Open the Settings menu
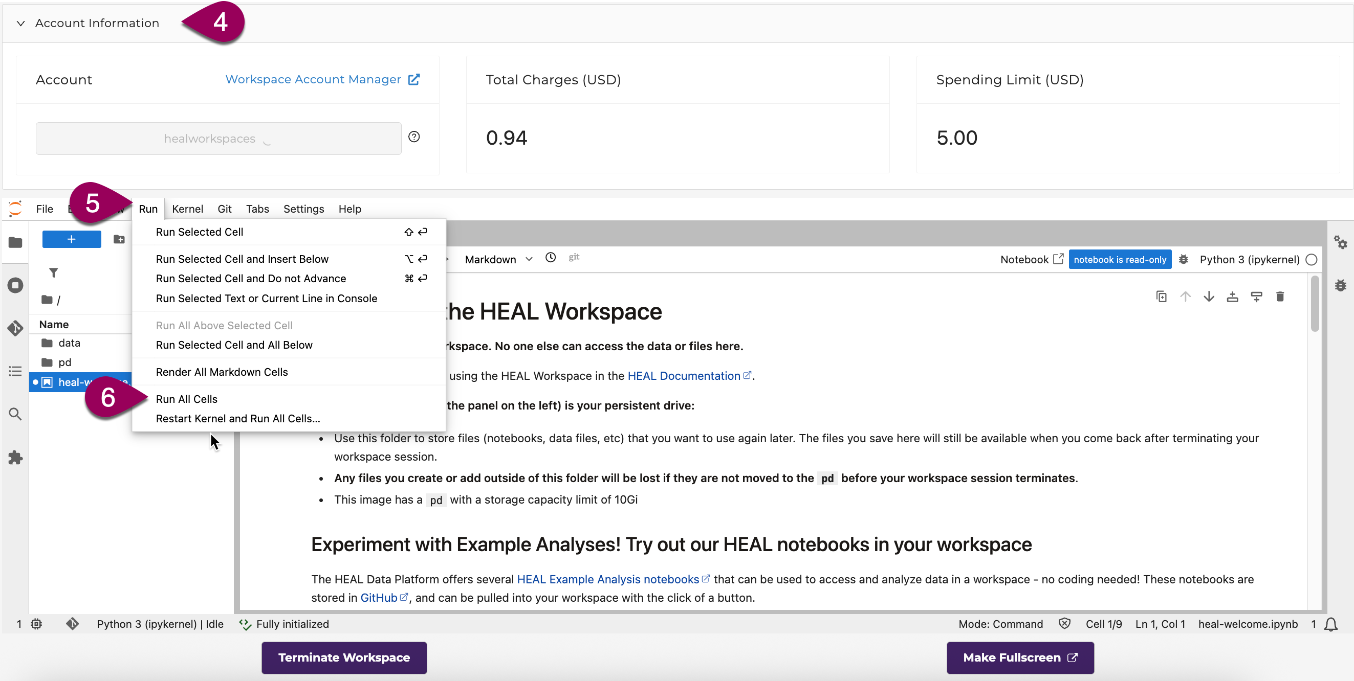This screenshot has height=681, width=1354. pos(303,209)
